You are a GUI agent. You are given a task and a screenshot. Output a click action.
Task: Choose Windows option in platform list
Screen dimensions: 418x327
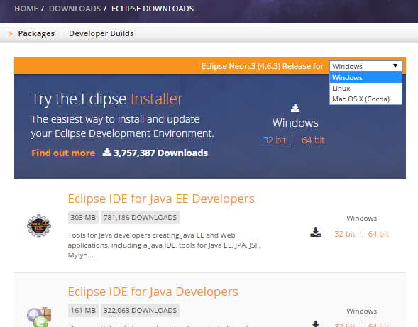point(365,78)
